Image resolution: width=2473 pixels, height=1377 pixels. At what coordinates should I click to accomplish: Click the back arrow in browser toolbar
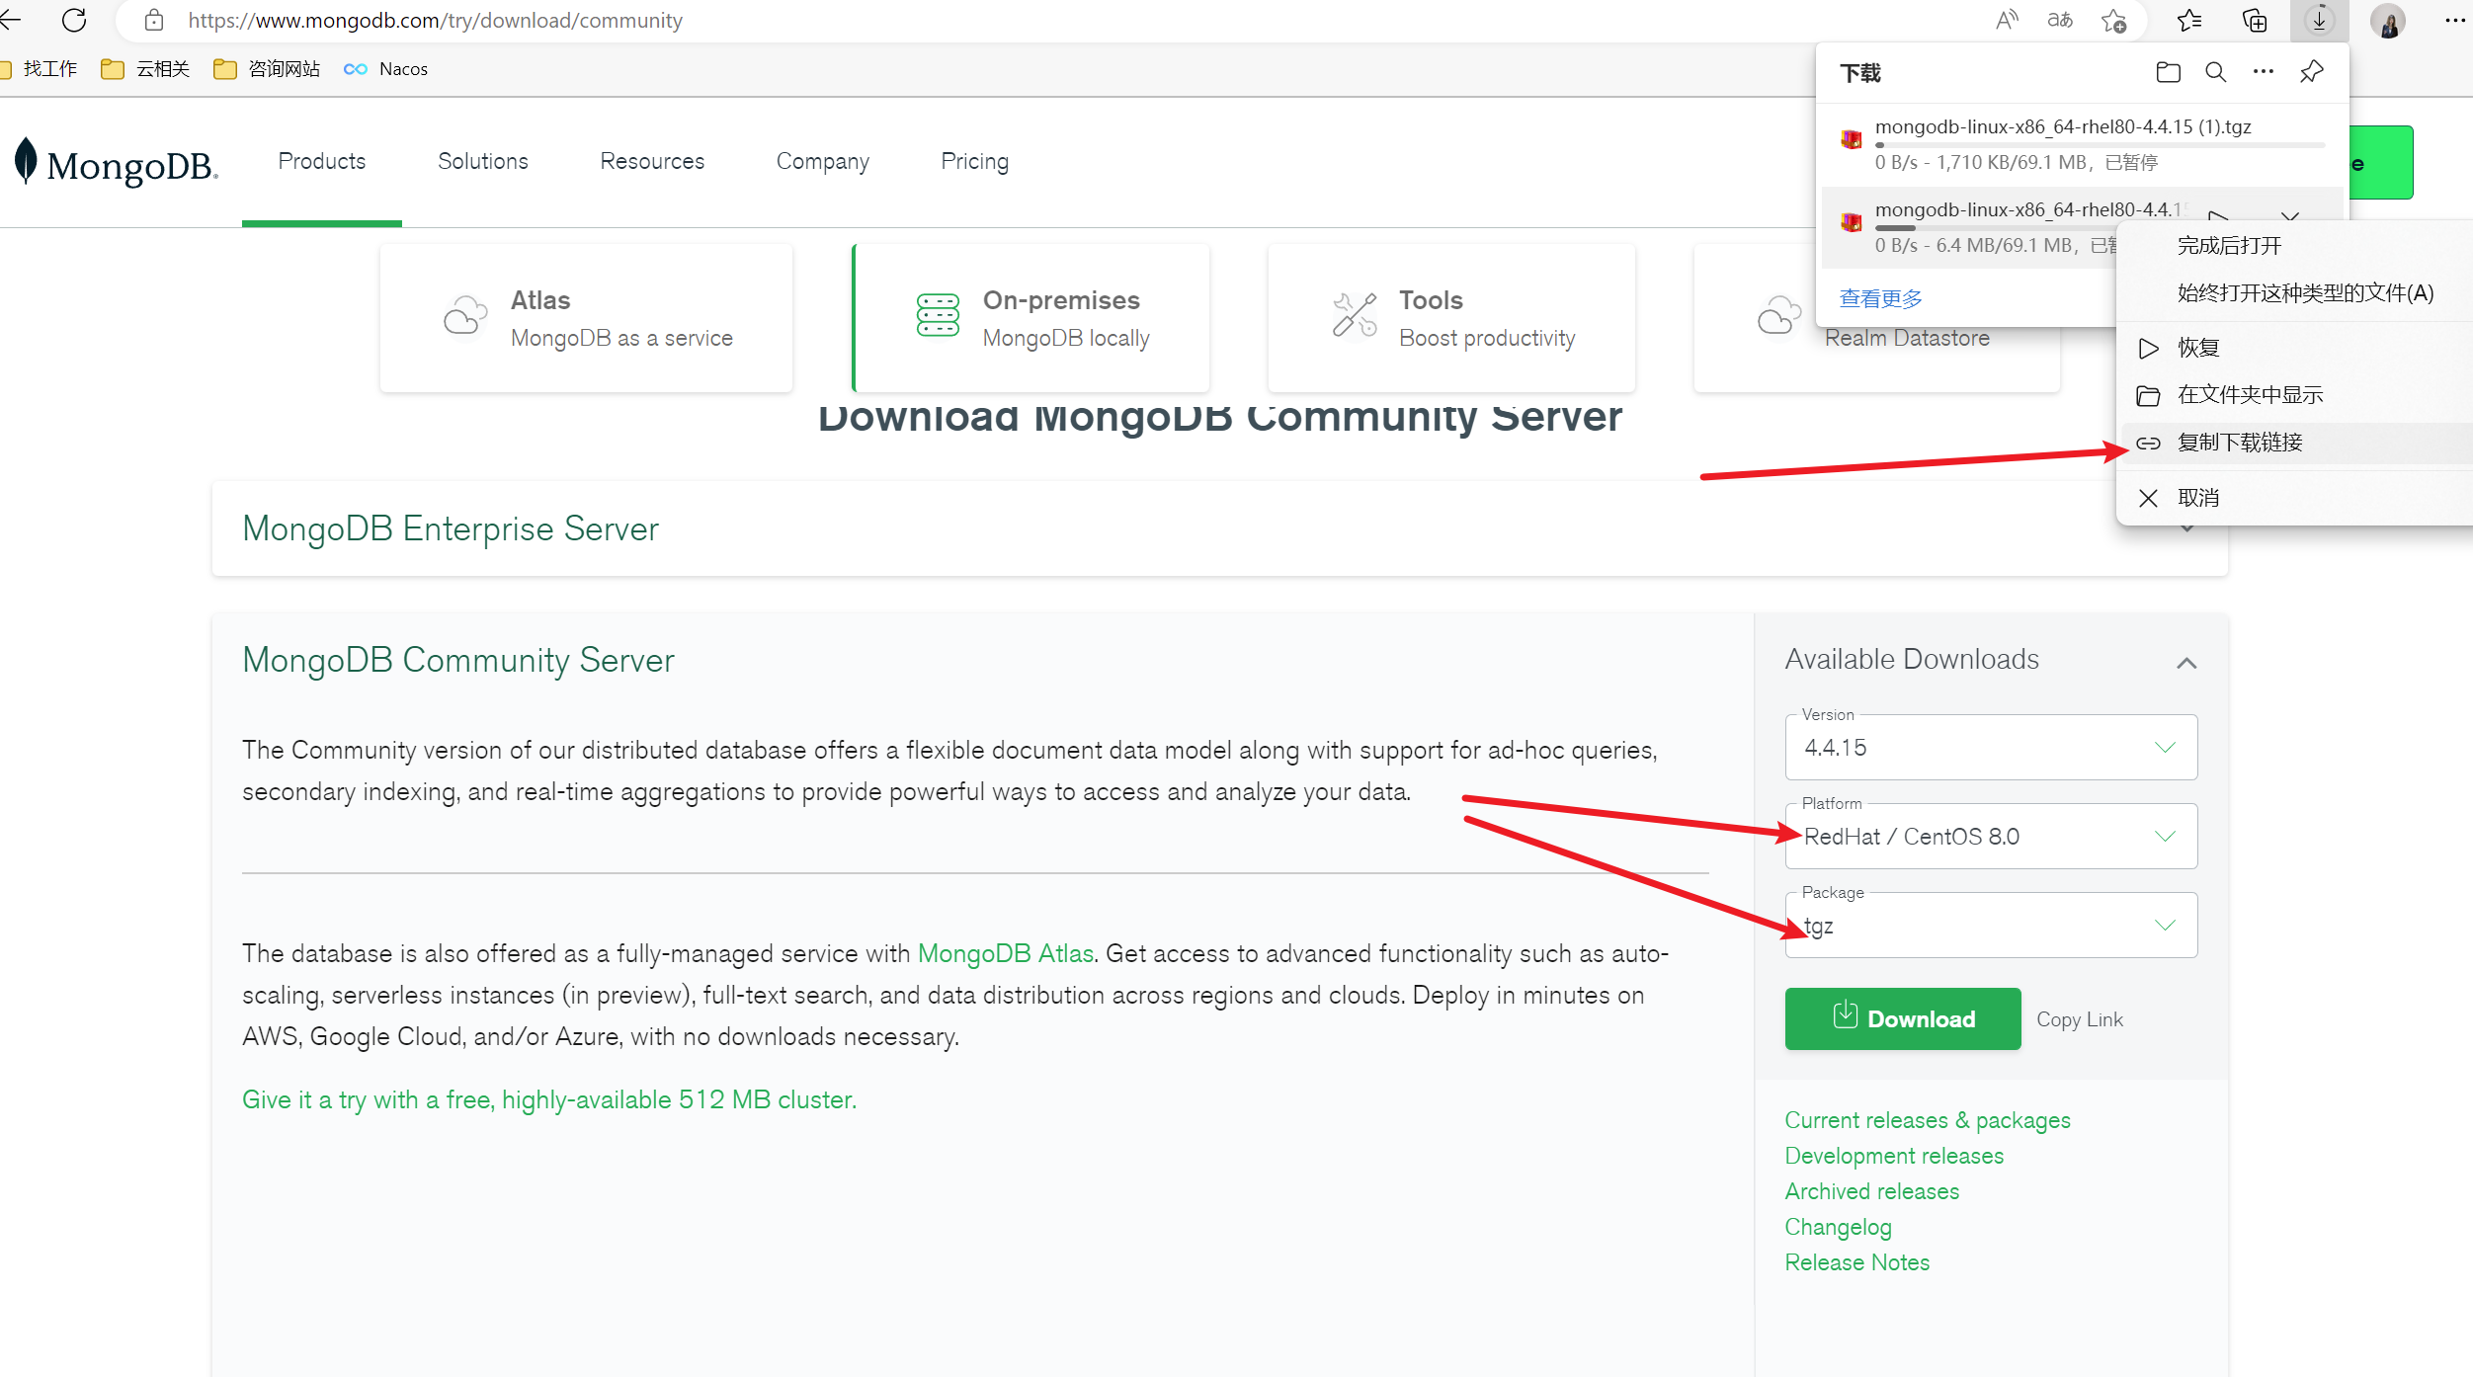(10, 20)
